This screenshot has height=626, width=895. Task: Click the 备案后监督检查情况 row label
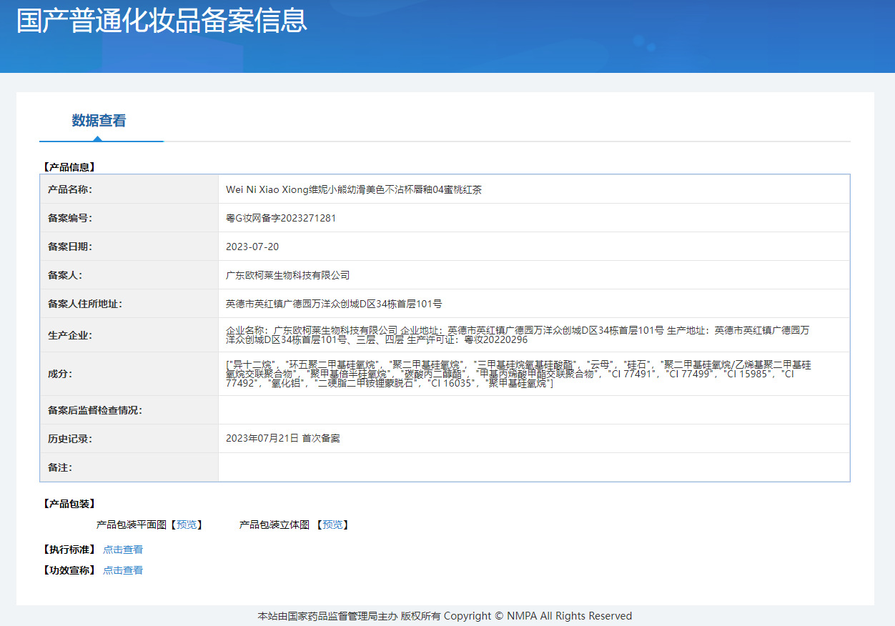coord(95,410)
